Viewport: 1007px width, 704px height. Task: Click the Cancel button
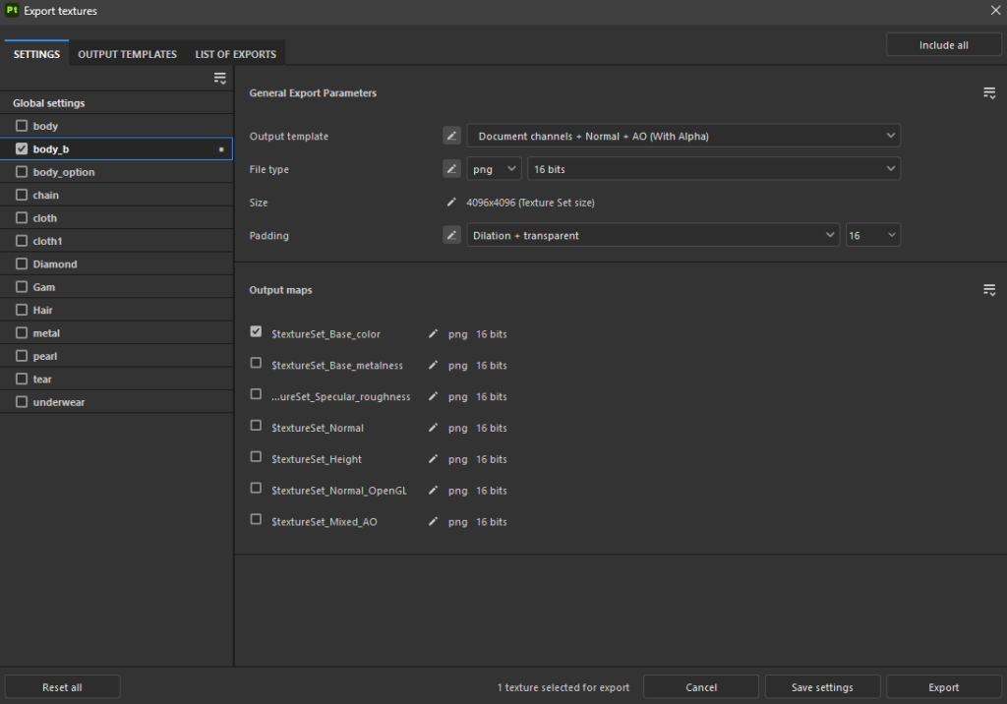click(x=700, y=687)
